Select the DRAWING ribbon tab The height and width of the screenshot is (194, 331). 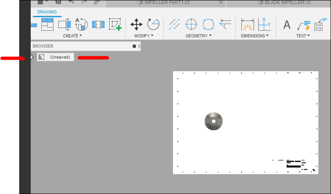coord(47,12)
